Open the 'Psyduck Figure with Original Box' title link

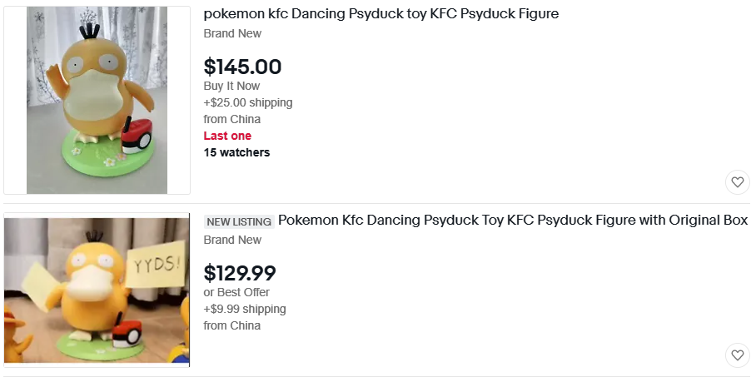(512, 221)
